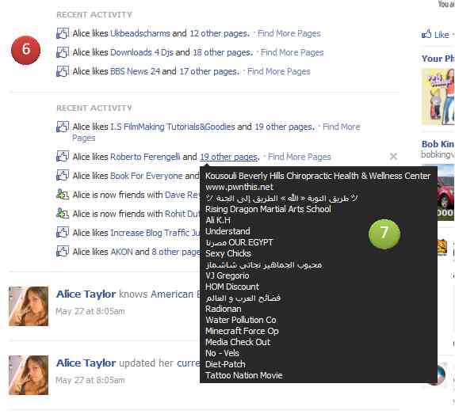The width and height of the screenshot is (455, 414).
Task: Select 'www.pwnthis.net' in the pages popup
Action: [239, 187]
